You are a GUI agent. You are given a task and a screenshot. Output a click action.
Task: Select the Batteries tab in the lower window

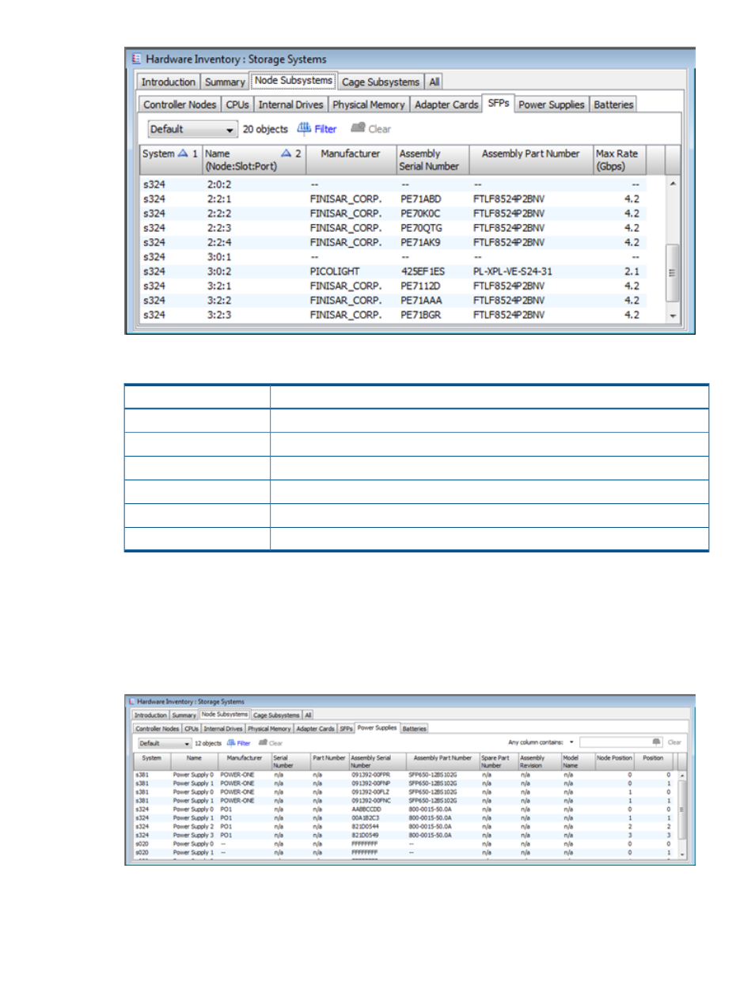coord(414,729)
